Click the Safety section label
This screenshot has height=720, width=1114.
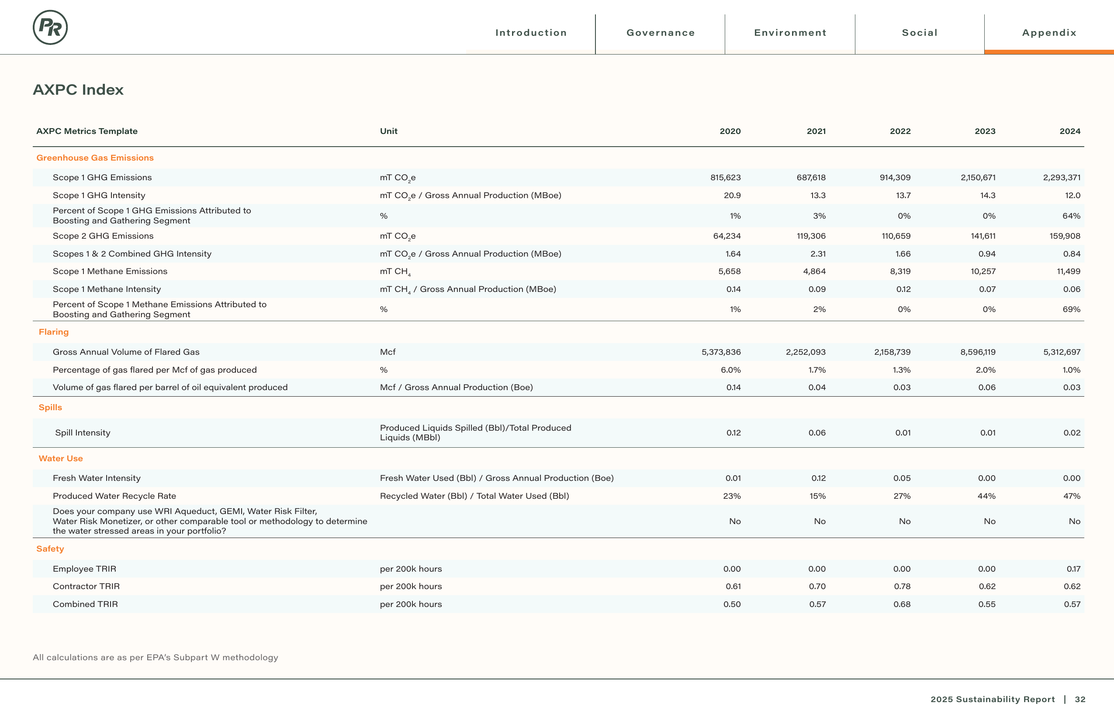[x=50, y=549]
